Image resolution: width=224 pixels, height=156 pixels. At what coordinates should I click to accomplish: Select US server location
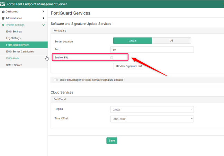tap(171, 41)
